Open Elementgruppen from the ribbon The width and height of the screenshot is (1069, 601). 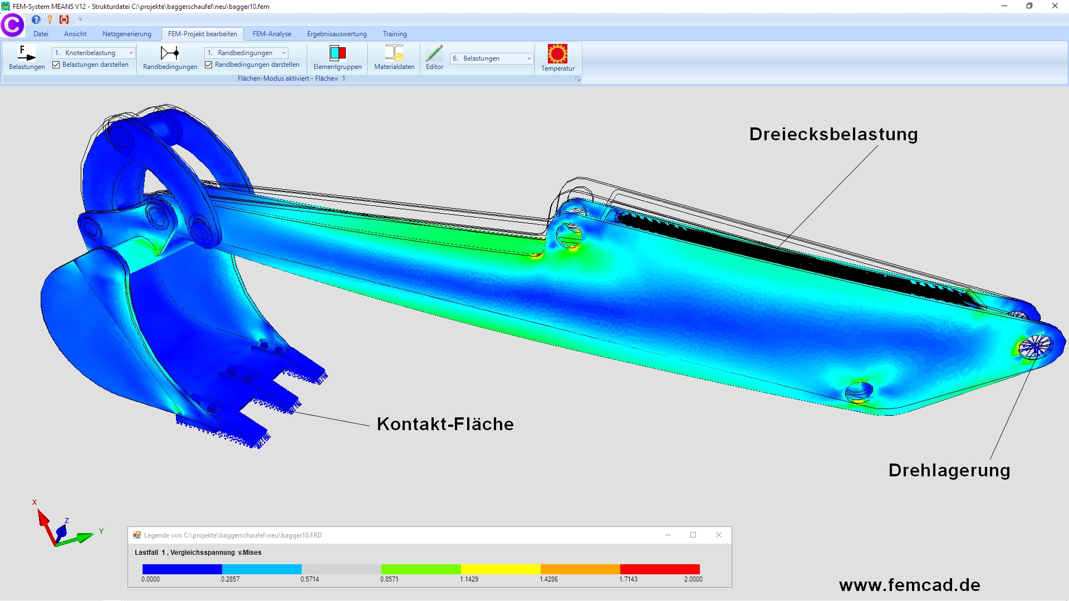click(337, 53)
